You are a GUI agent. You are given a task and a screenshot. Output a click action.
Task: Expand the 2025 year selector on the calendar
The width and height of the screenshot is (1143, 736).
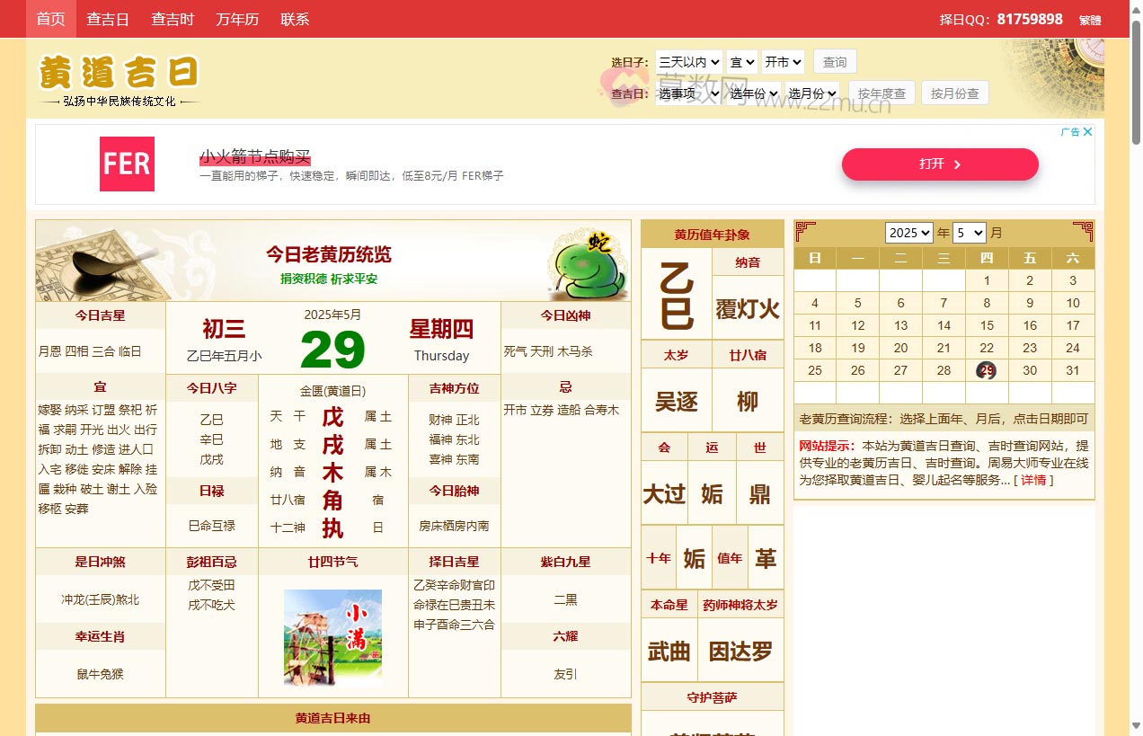[908, 233]
